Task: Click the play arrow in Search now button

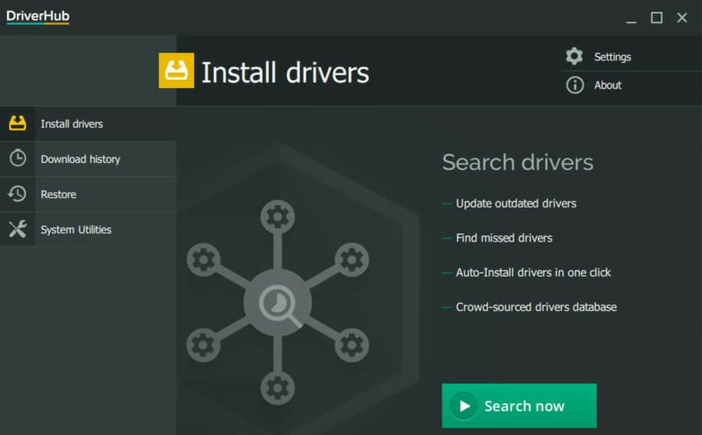Action: click(x=464, y=405)
